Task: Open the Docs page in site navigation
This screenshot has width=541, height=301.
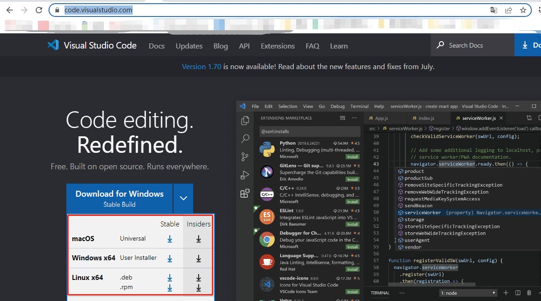Action: [157, 46]
